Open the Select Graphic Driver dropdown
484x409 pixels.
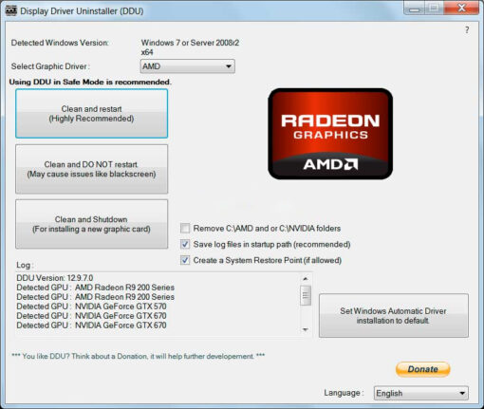(188, 66)
